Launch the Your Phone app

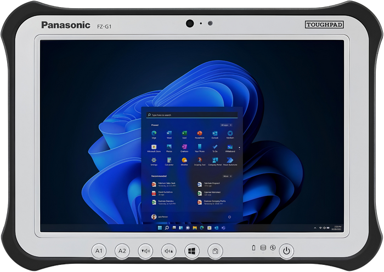pos(200,148)
